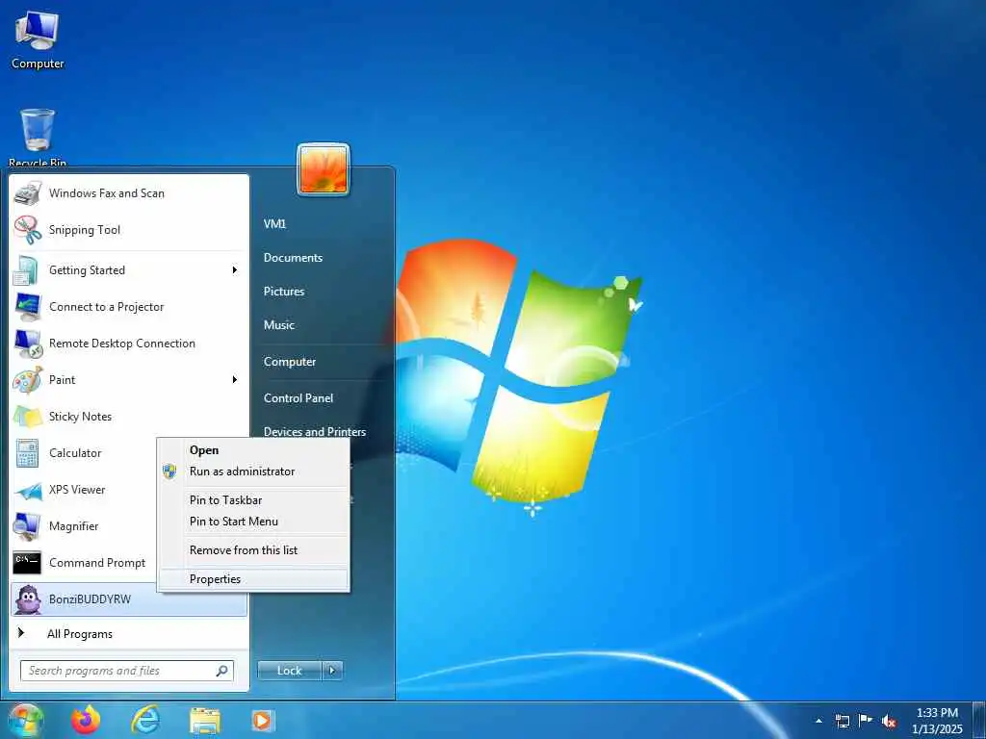Show hidden tray icons arrow
This screenshot has width=986, height=739.
click(818, 721)
